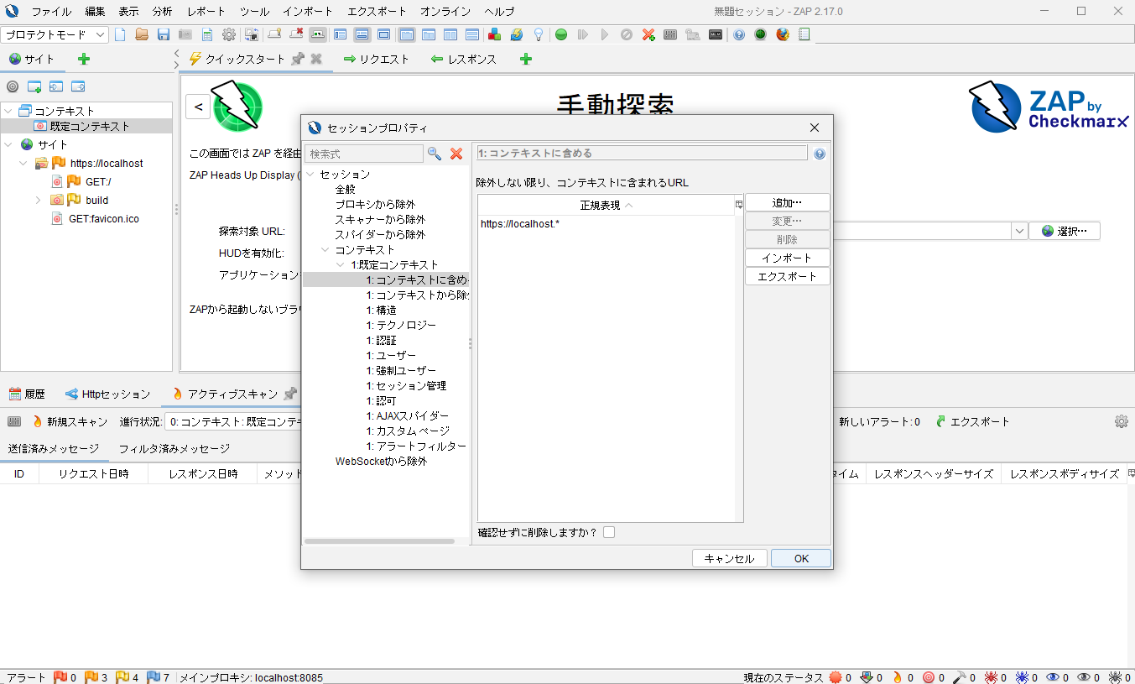Click the 検索式 search field
Image resolution: width=1135 pixels, height=684 pixels.
pos(364,154)
